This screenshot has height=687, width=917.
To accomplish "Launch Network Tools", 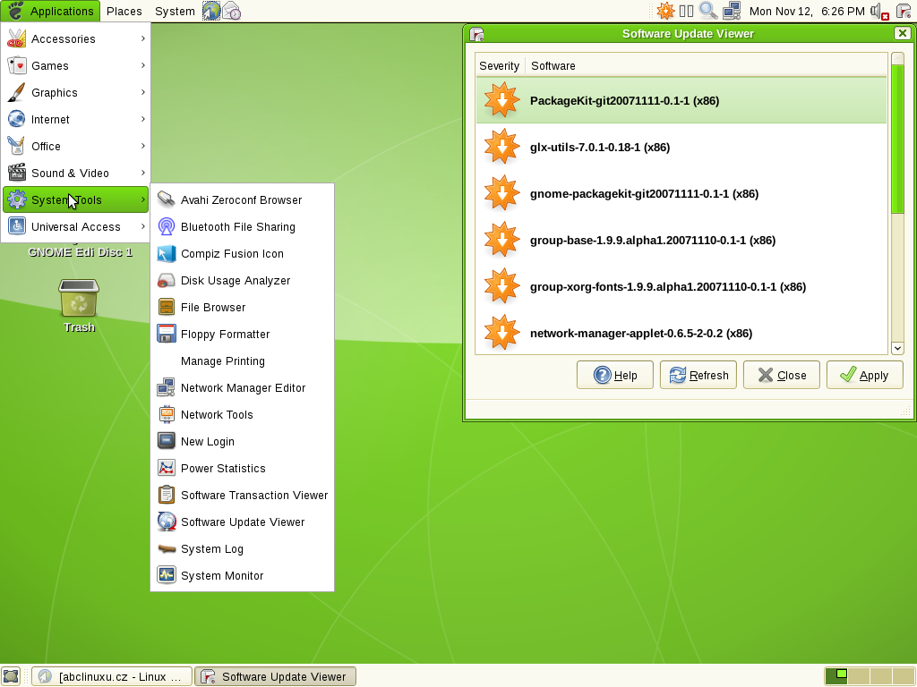I will tap(242, 415).
